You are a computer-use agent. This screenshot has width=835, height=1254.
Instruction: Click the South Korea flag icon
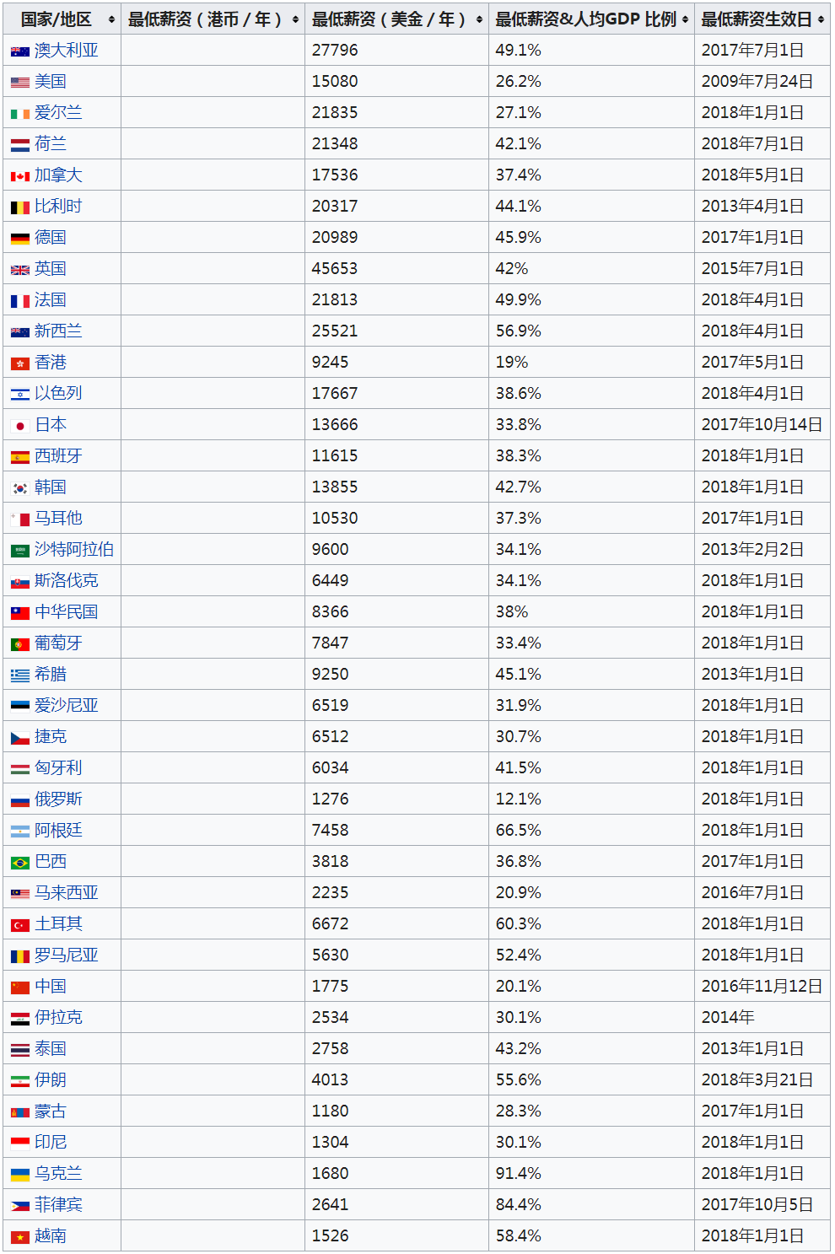click(20, 488)
